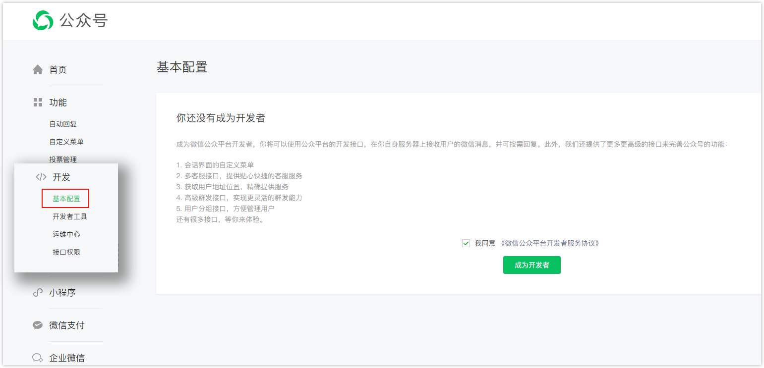Open 接口权限 under 开发
Image resolution: width=764 pixels, height=368 pixels.
click(x=66, y=252)
